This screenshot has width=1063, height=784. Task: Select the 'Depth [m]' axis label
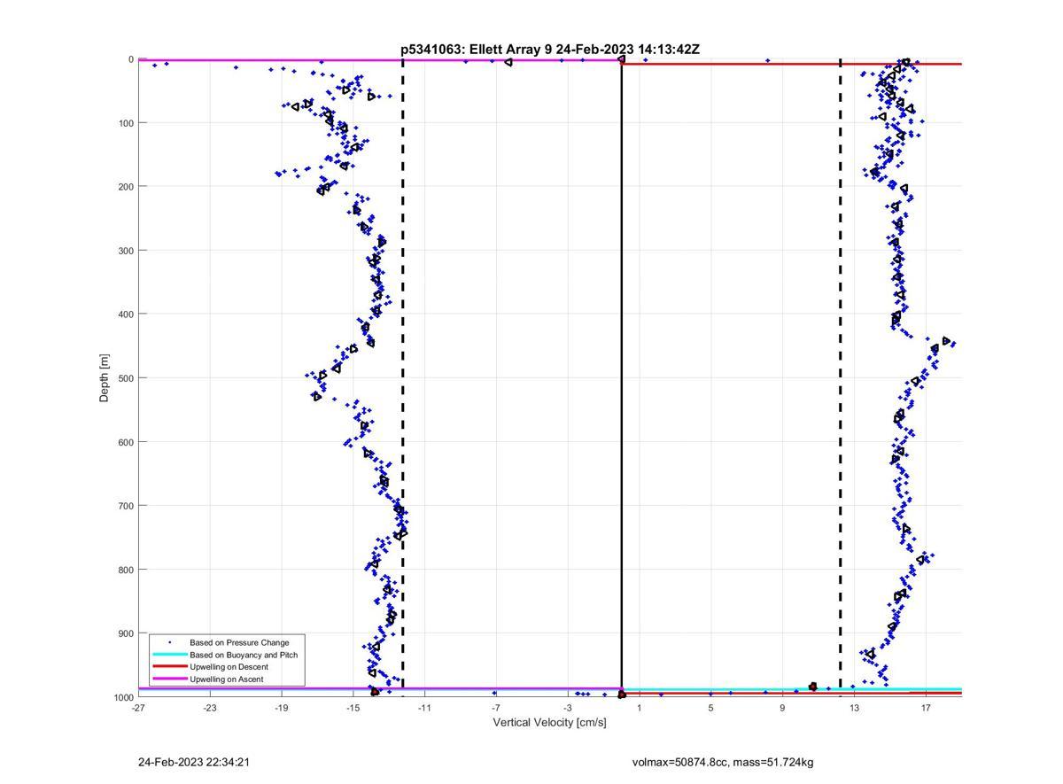pyautogui.click(x=105, y=378)
